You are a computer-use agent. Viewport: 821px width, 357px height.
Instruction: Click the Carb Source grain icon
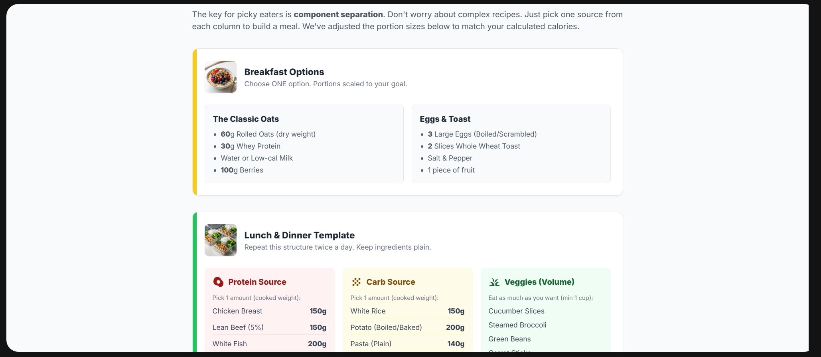tap(356, 282)
